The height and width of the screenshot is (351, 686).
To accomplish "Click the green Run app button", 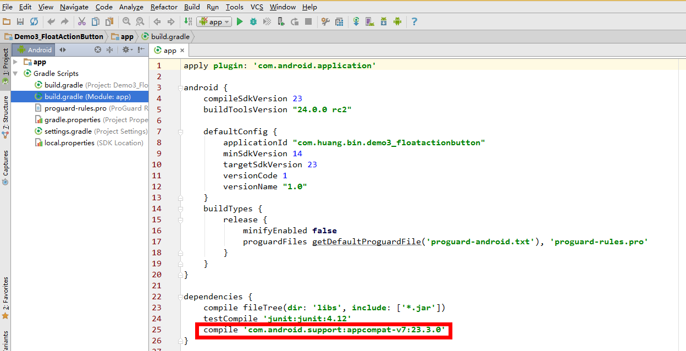I will pyautogui.click(x=240, y=21).
